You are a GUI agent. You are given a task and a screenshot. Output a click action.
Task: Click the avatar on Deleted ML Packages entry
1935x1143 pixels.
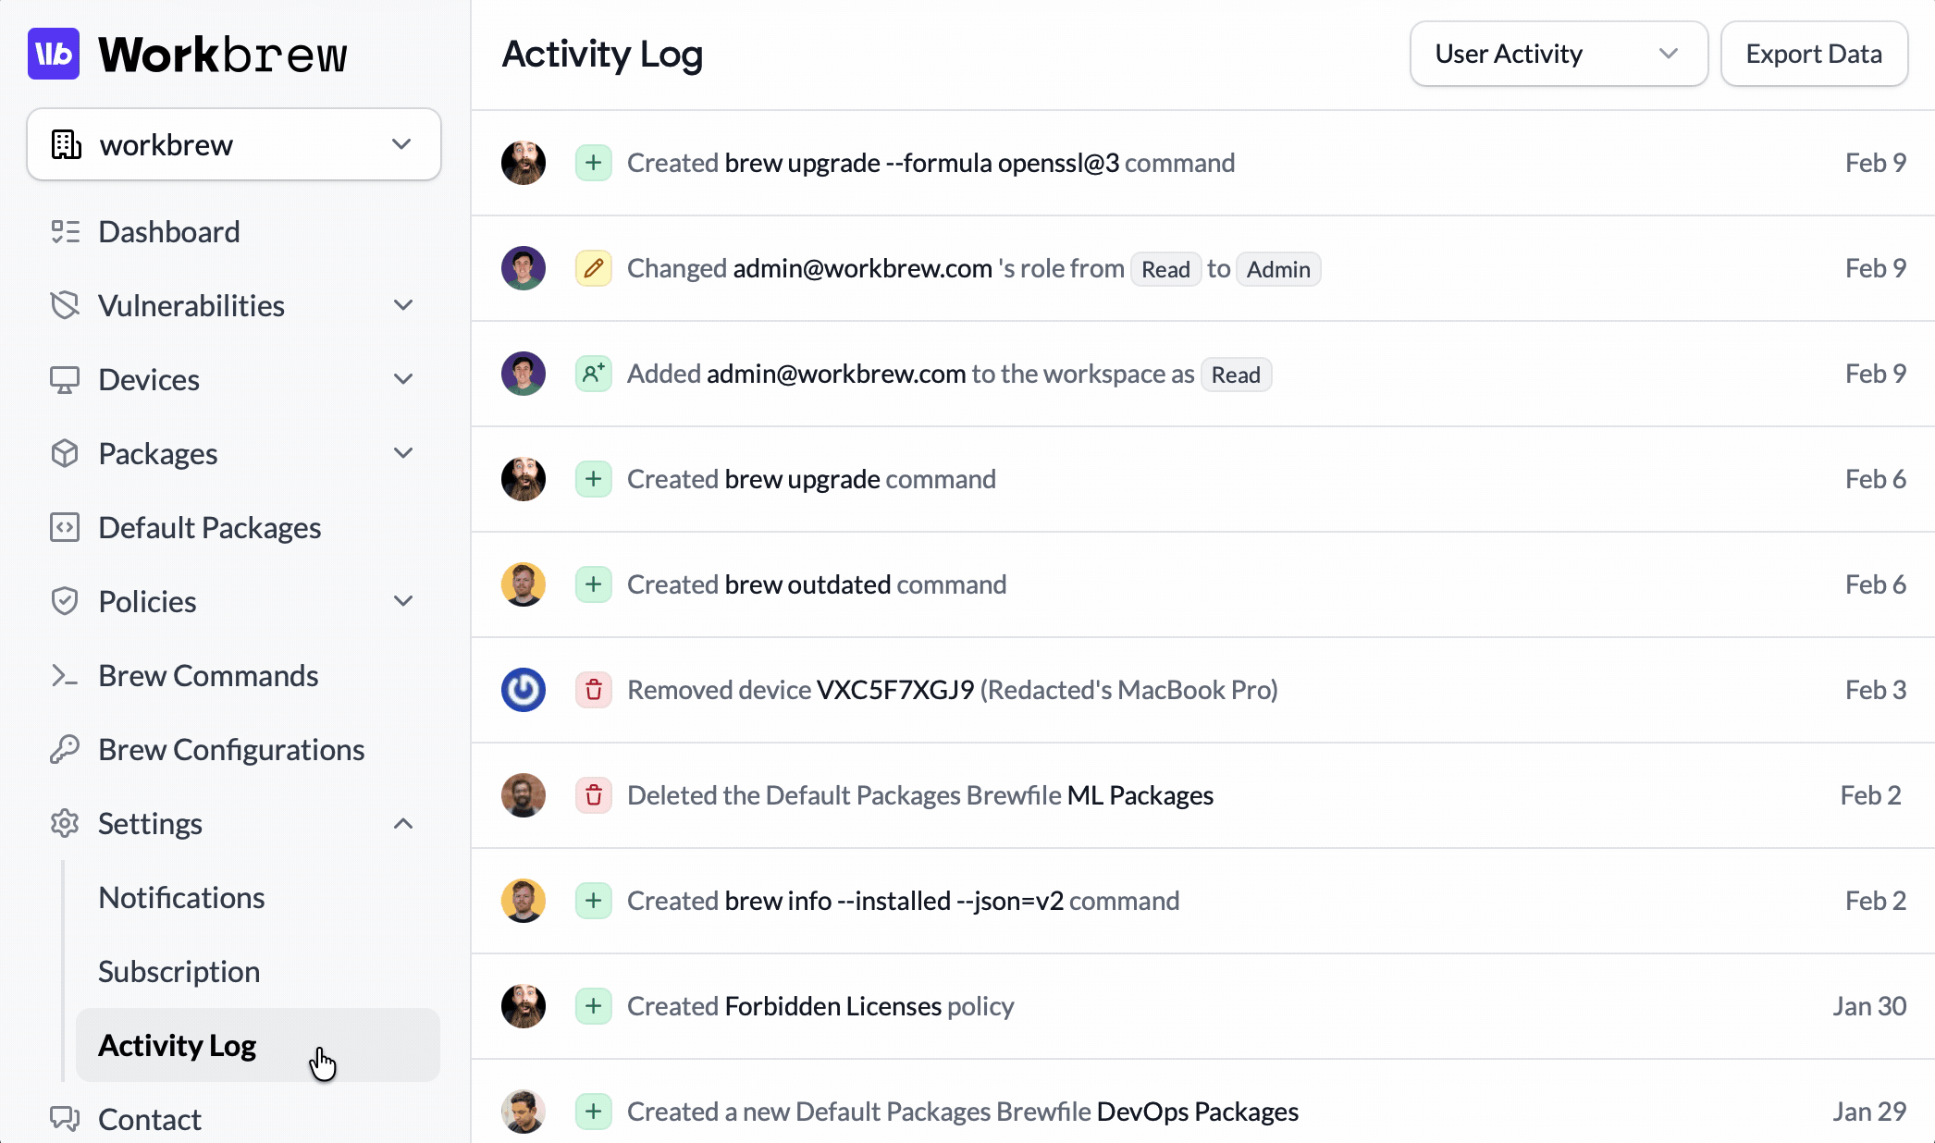(x=524, y=795)
